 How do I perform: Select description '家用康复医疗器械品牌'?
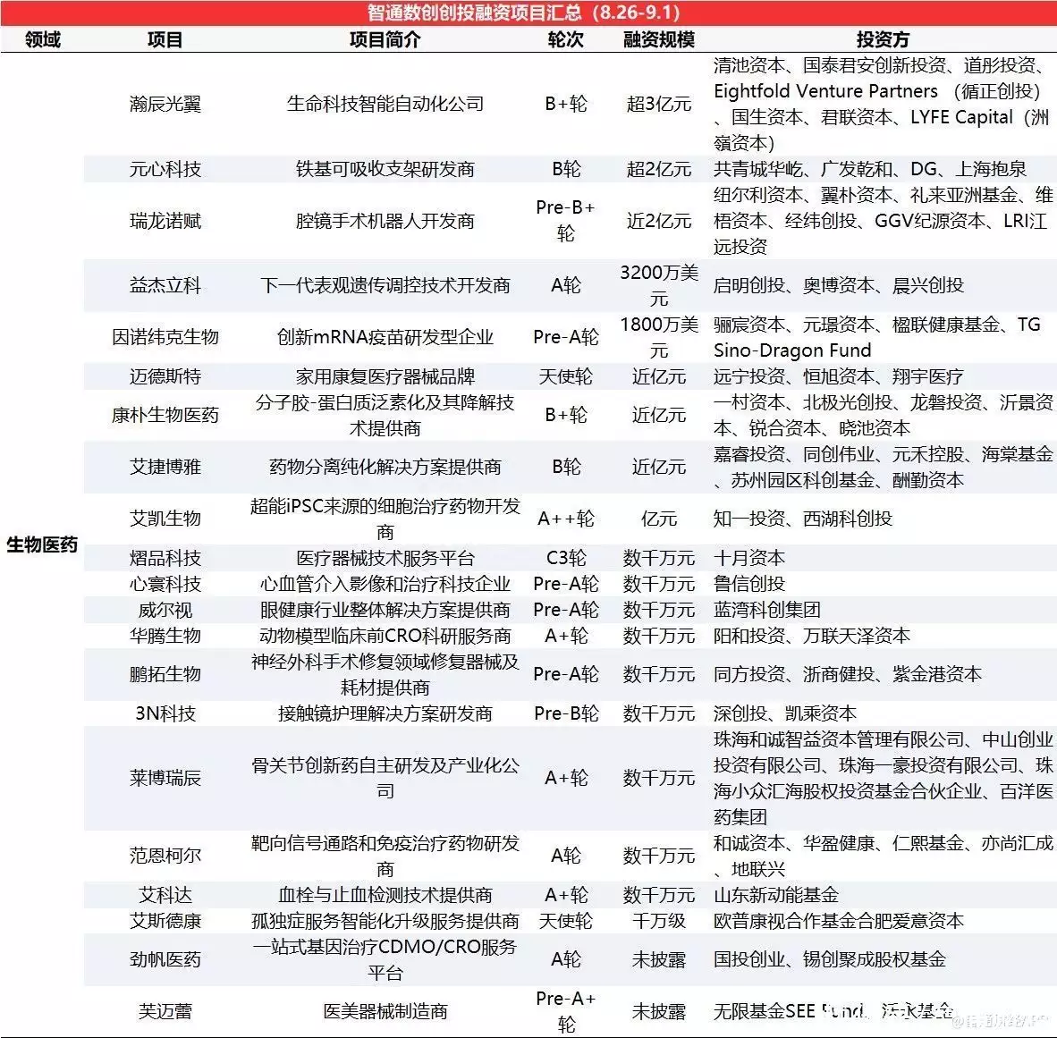385,376
